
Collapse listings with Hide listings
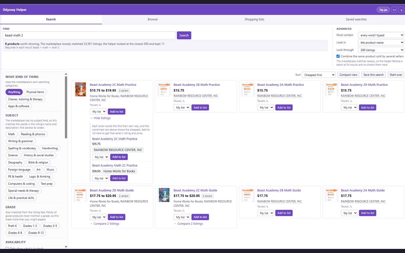[102, 118]
